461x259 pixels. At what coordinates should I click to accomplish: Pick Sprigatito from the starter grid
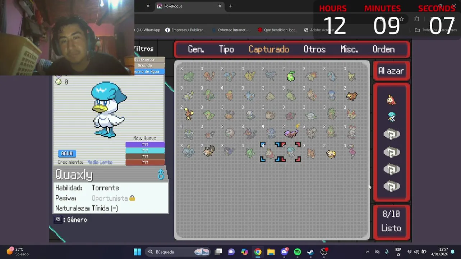point(250,153)
